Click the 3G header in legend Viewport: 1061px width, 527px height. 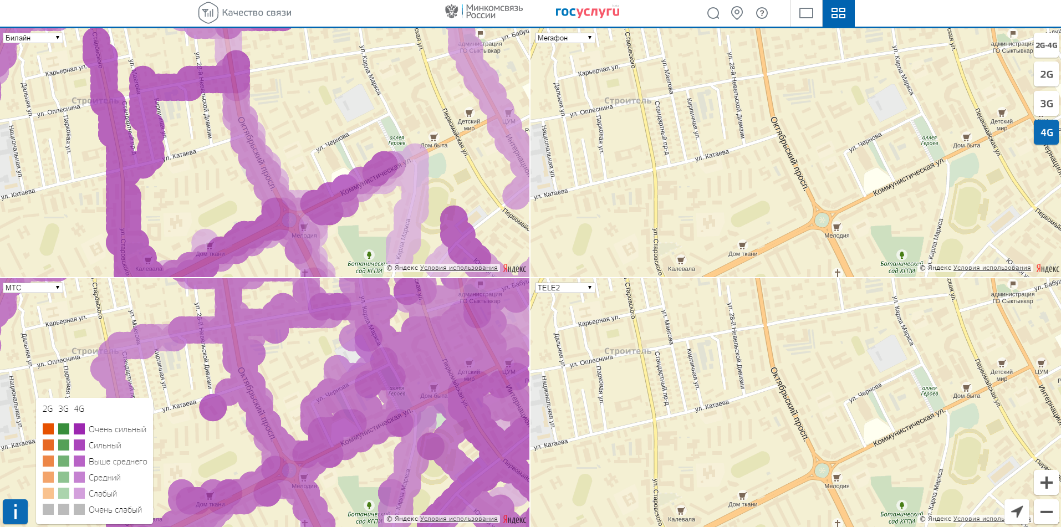[64, 408]
